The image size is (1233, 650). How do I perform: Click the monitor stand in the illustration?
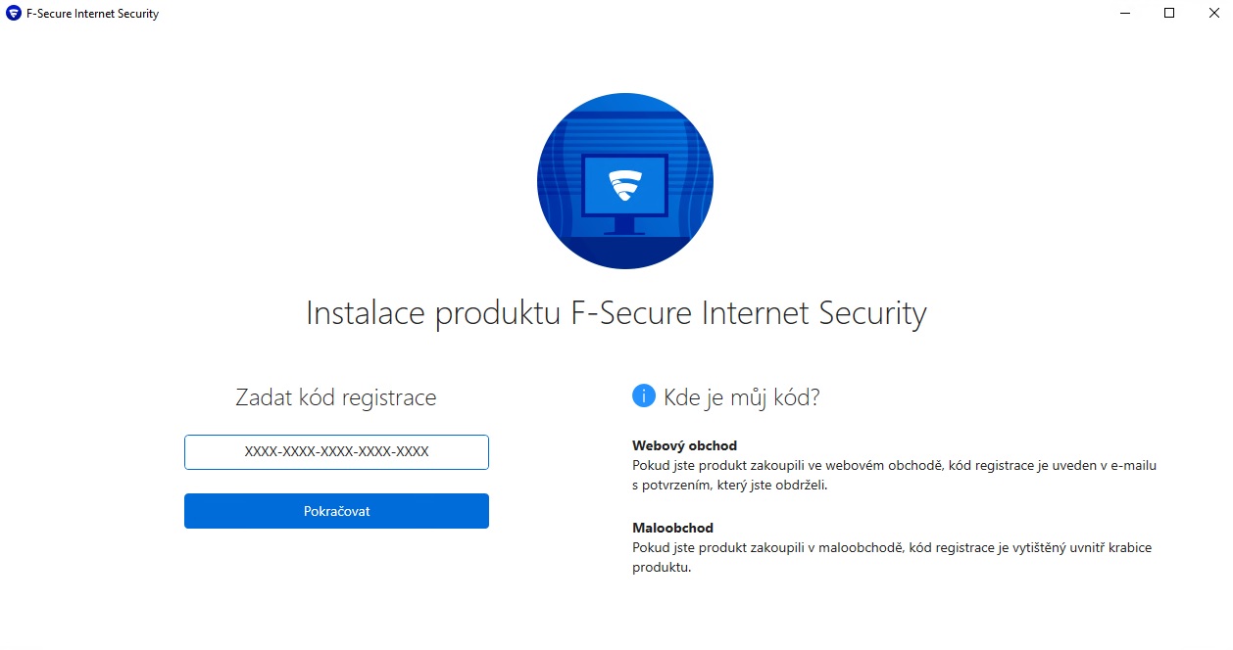pyautogui.click(x=624, y=227)
